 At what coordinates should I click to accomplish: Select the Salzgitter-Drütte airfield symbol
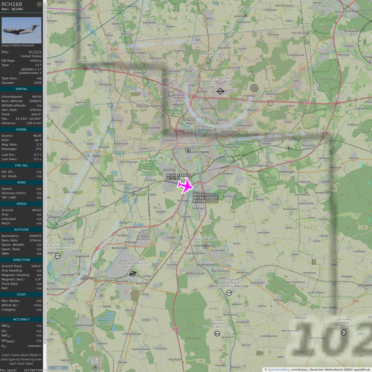point(133,273)
